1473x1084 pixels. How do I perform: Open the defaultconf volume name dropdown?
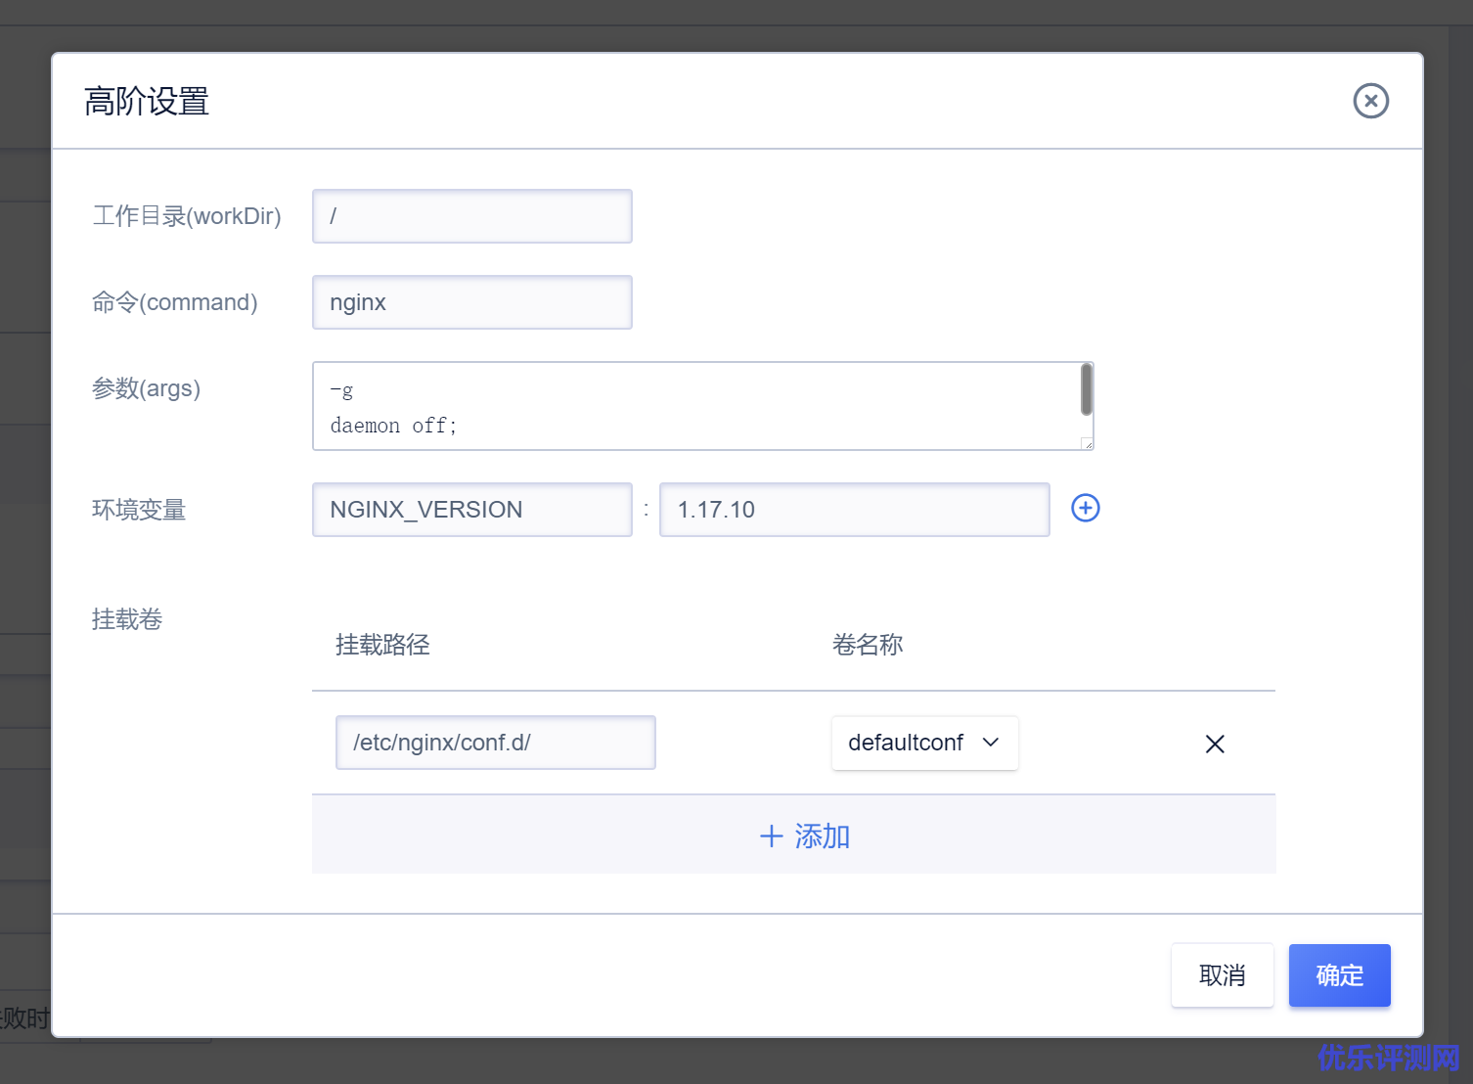(924, 743)
